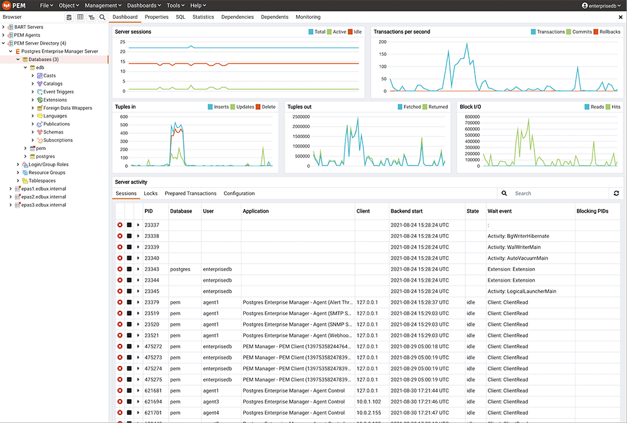Click the Event Triggers node icon
Image resolution: width=627 pixels, height=423 pixels.
coord(40,92)
